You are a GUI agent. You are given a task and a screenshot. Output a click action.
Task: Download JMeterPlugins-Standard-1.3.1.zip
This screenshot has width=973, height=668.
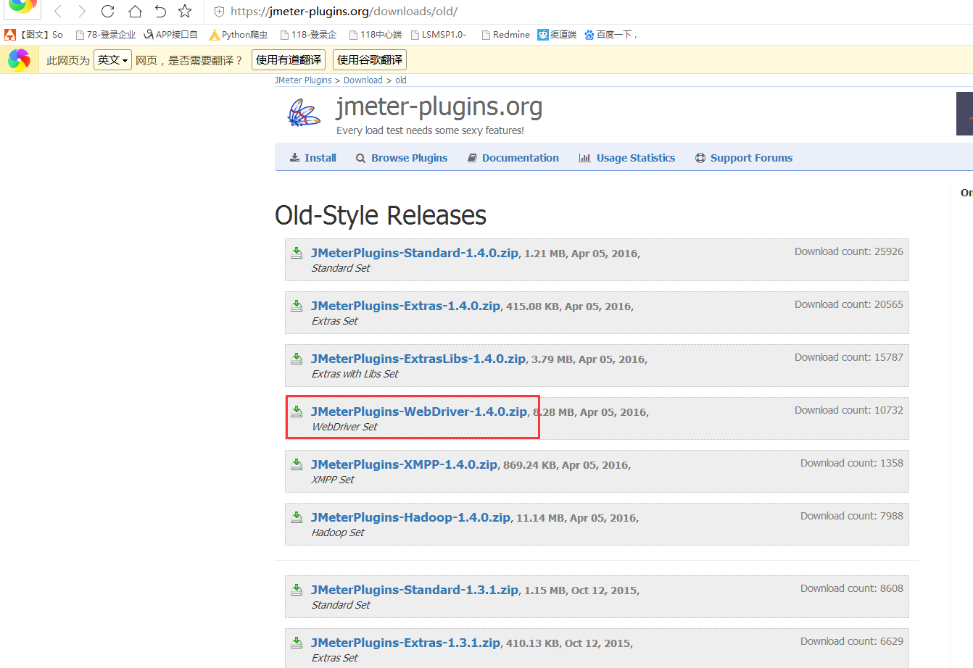pyautogui.click(x=415, y=590)
